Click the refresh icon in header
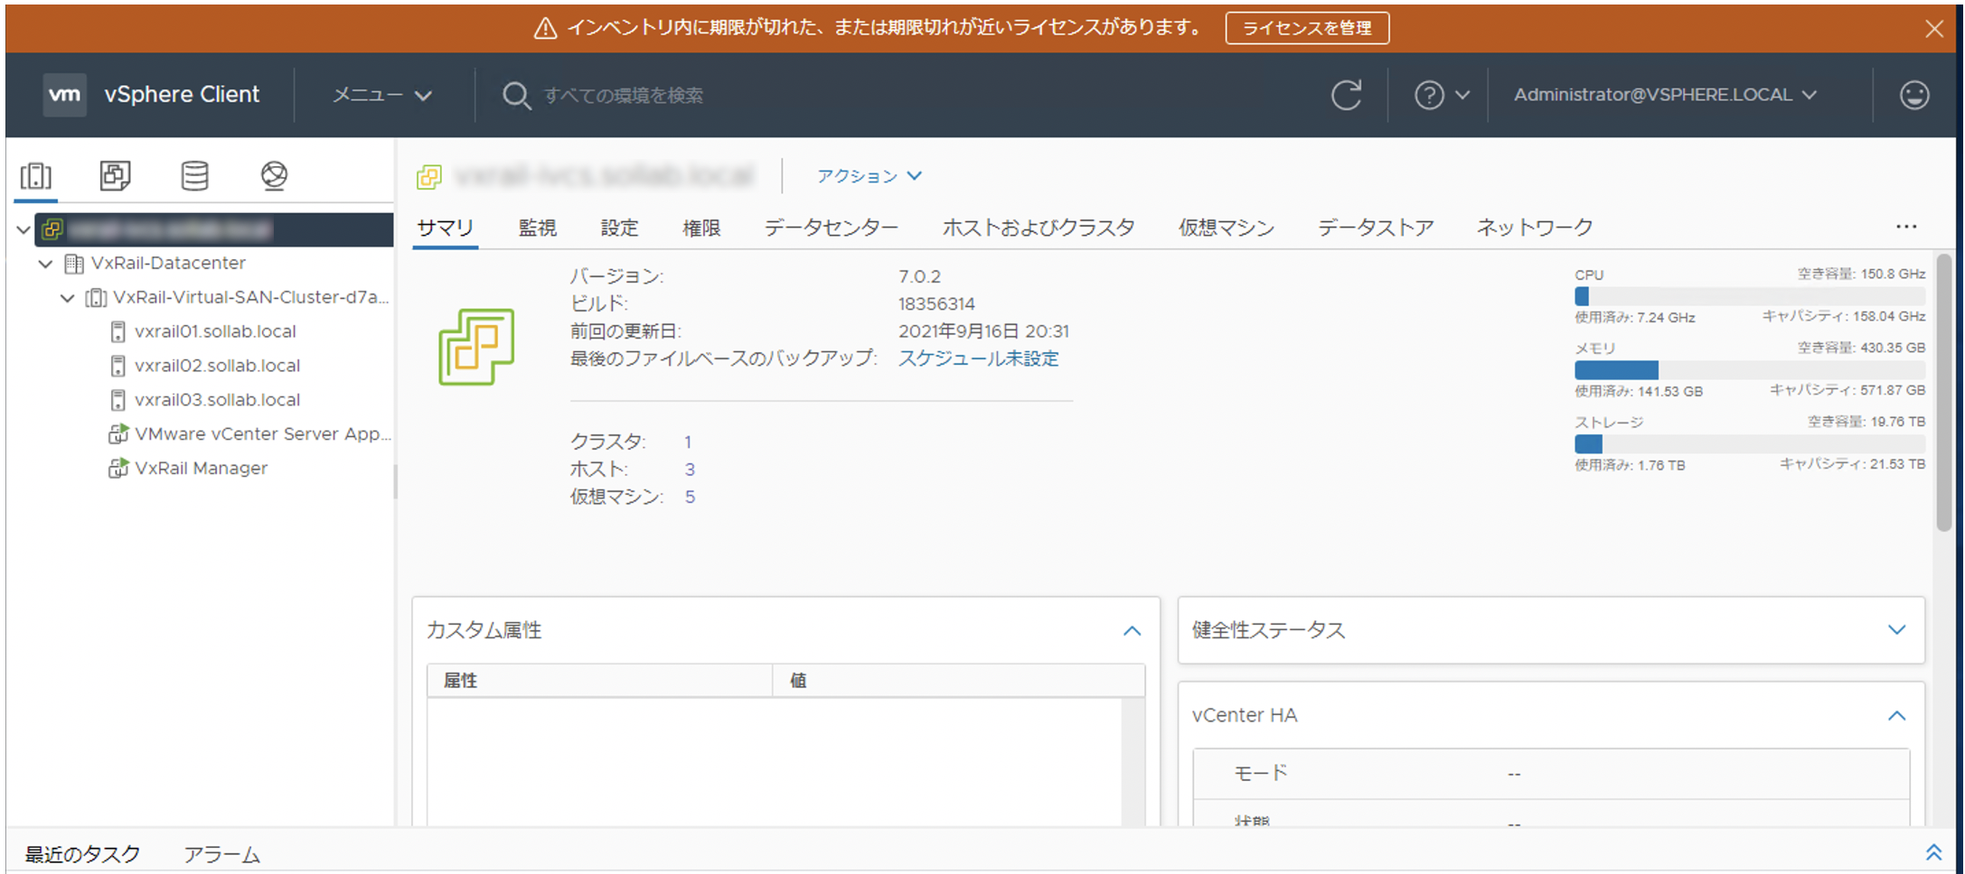Screen dimensions: 1965x874 coord(1345,95)
